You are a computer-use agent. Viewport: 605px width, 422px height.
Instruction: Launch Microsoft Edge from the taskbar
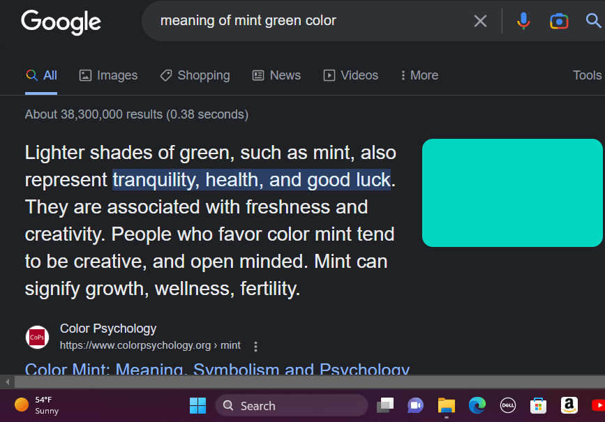[477, 405]
